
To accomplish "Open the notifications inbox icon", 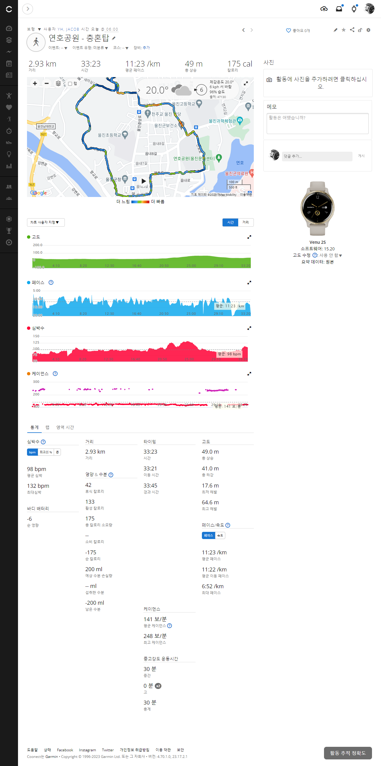I will pyautogui.click(x=339, y=9).
